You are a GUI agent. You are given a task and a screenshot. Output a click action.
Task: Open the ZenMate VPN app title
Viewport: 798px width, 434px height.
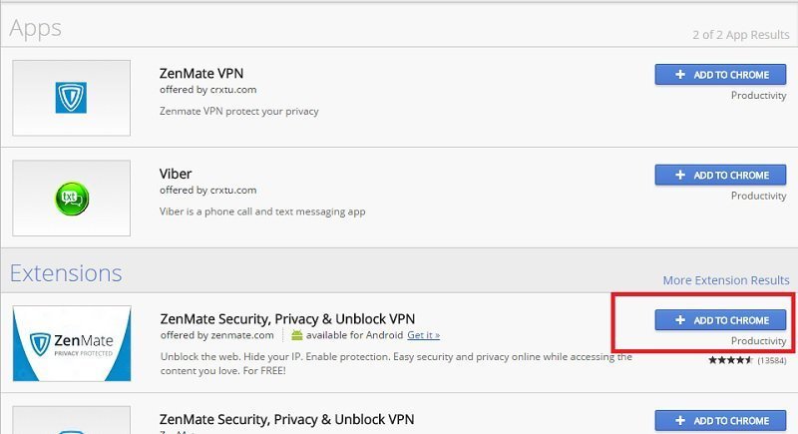pyautogui.click(x=201, y=73)
